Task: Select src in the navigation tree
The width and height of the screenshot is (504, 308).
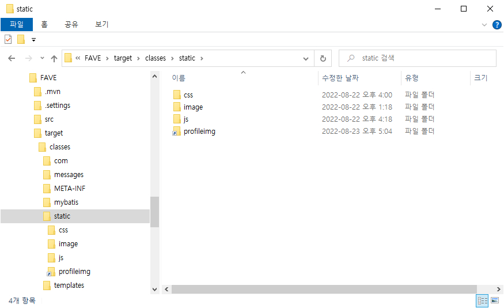Action: pyautogui.click(x=49, y=119)
